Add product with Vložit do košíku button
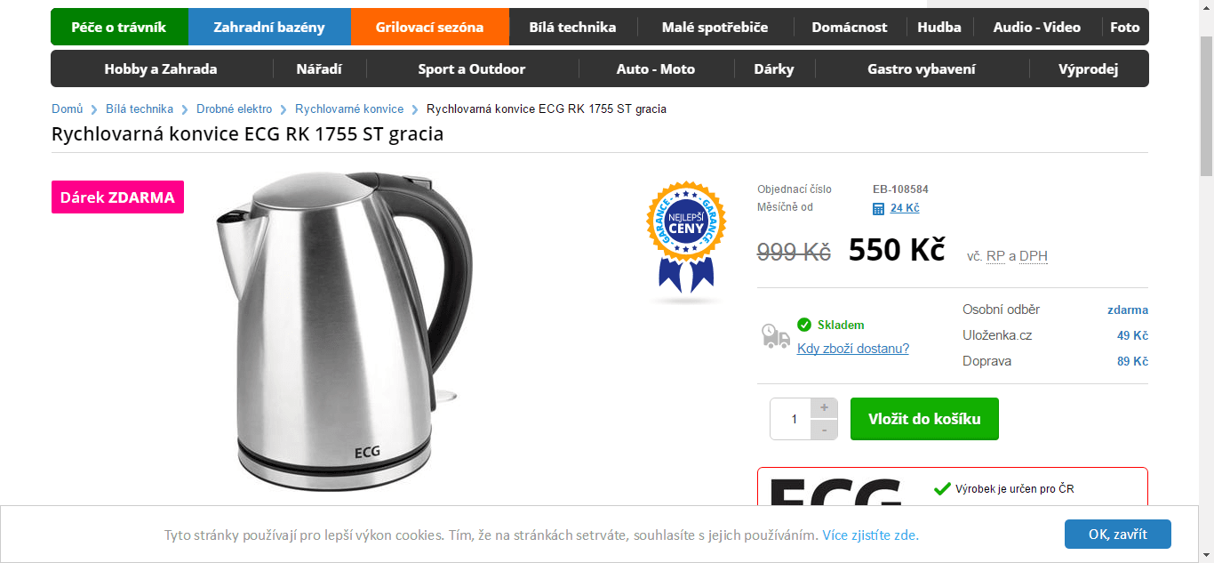 (924, 419)
